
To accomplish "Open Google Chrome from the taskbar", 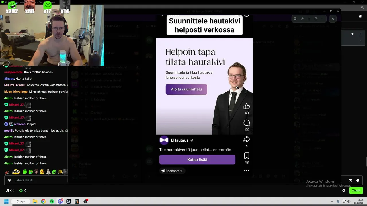I will coord(43,201).
